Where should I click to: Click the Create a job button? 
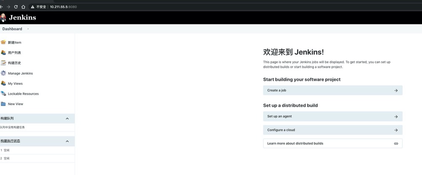(332, 90)
